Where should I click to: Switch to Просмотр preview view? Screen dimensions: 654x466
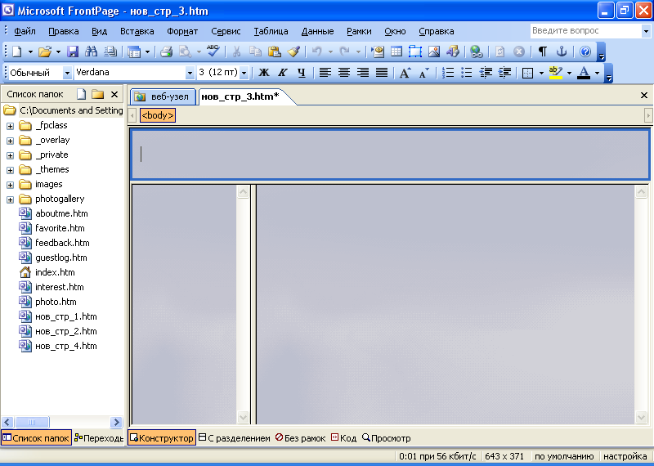386,438
